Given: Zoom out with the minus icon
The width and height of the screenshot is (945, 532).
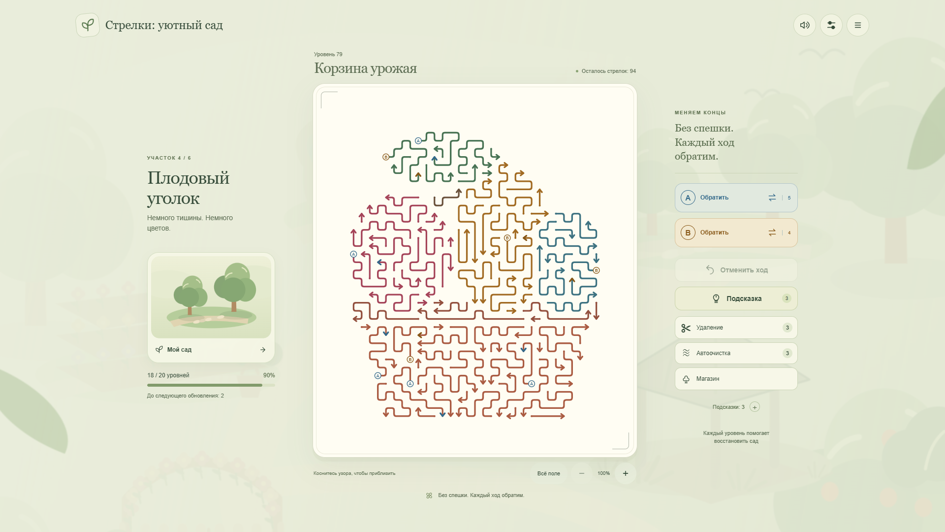Looking at the screenshot, I should pos(582,473).
